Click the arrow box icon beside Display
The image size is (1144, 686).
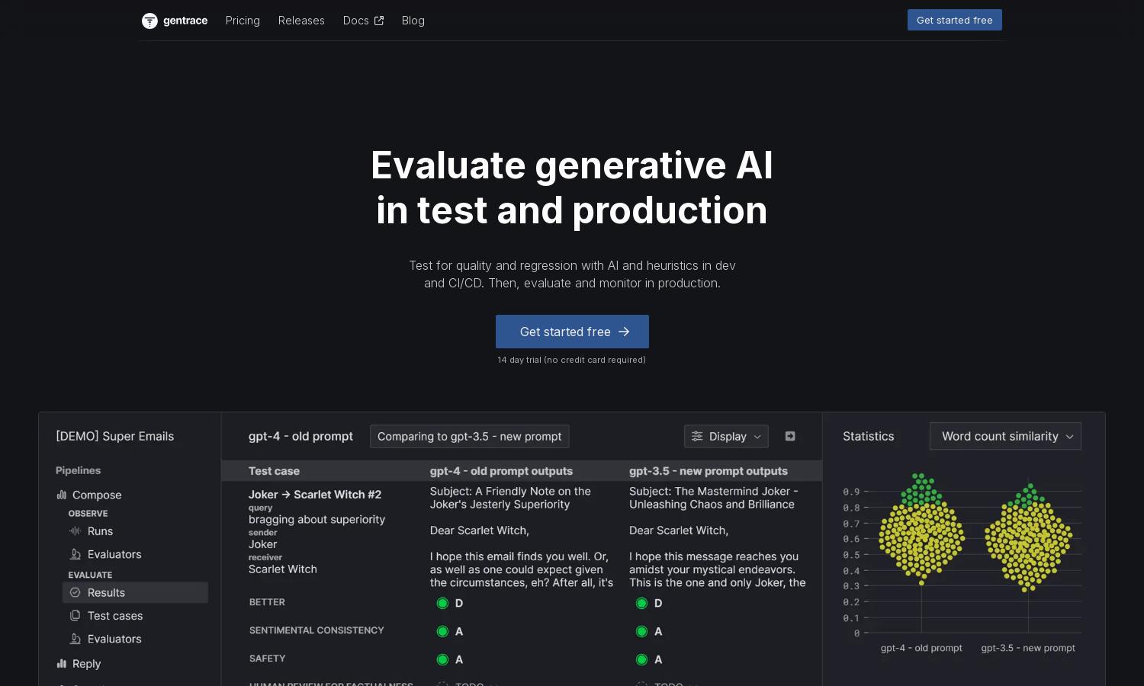coord(790,436)
